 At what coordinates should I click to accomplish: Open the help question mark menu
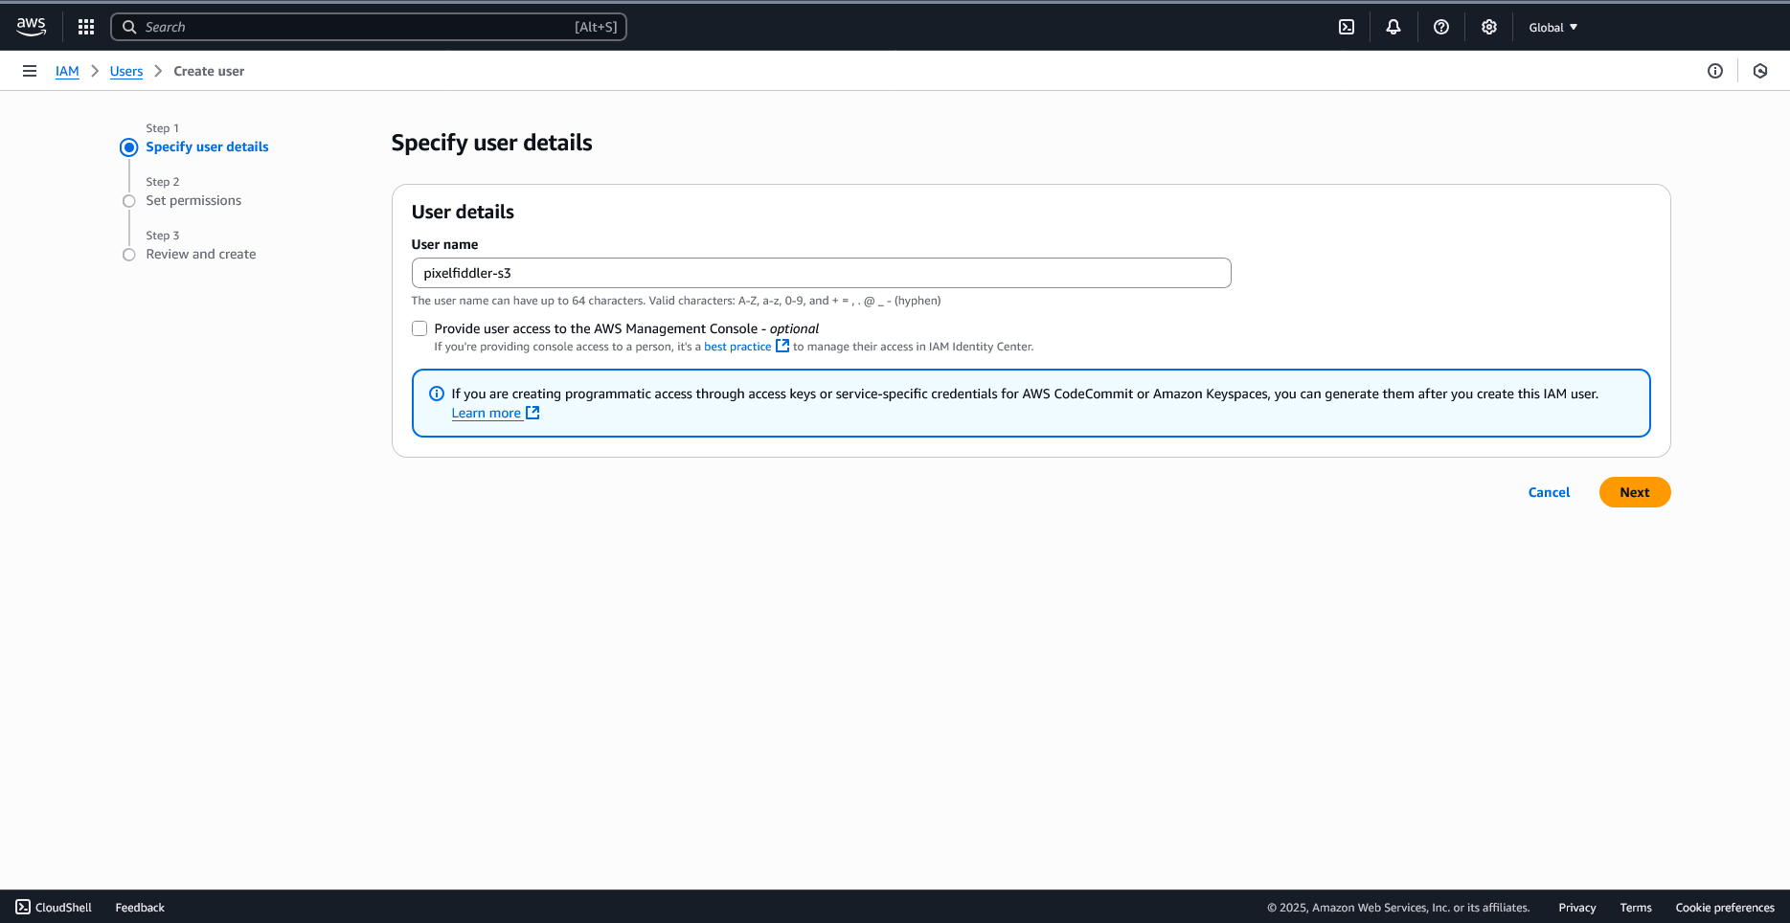click(1441, 27)
